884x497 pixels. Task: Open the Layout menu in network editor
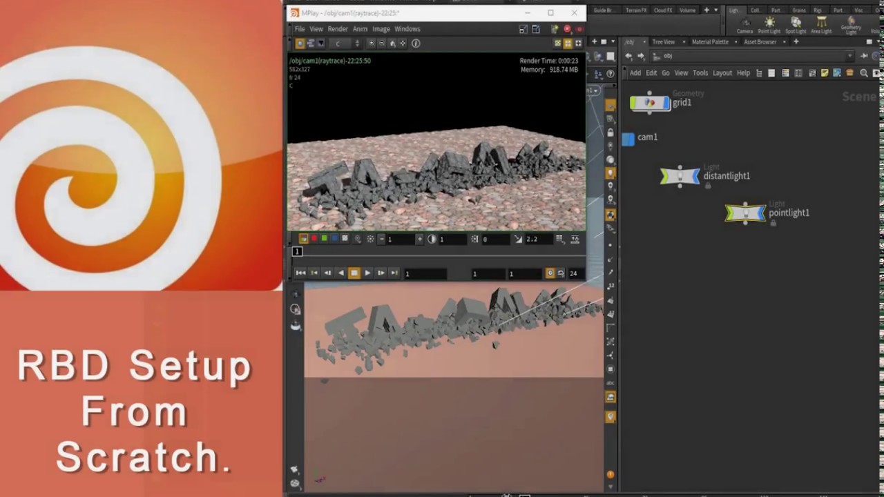722,73
